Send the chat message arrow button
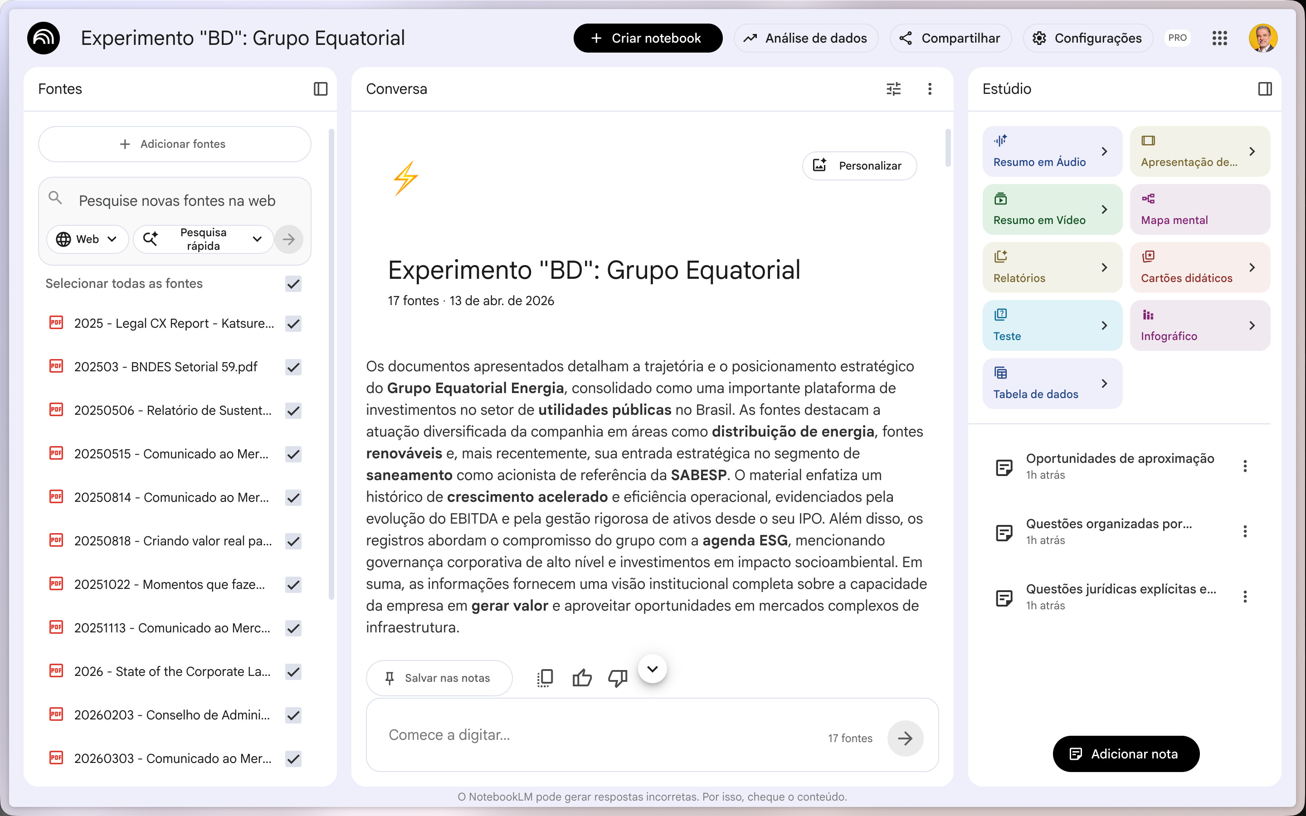This screenshot has height=816, width=1306. pyautogui.click(x=905, y=738)
